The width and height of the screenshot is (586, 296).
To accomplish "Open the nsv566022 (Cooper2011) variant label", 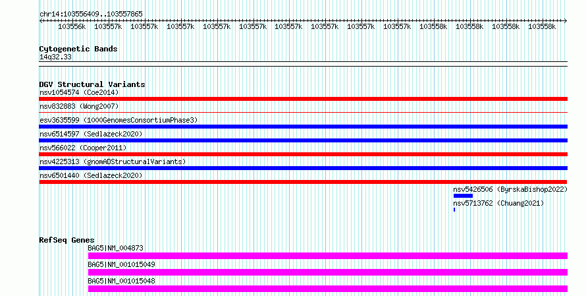I will pyautogui.click(x=83, y=148).
